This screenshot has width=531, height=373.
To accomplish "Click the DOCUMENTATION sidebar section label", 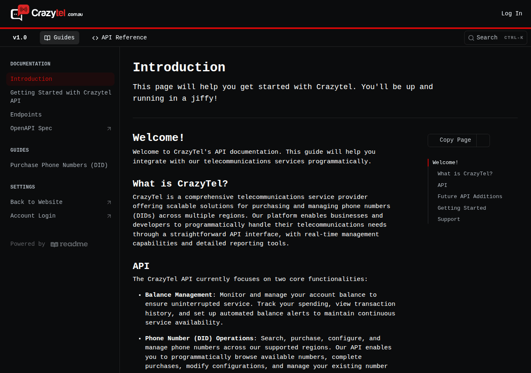I will coord(30,64).
